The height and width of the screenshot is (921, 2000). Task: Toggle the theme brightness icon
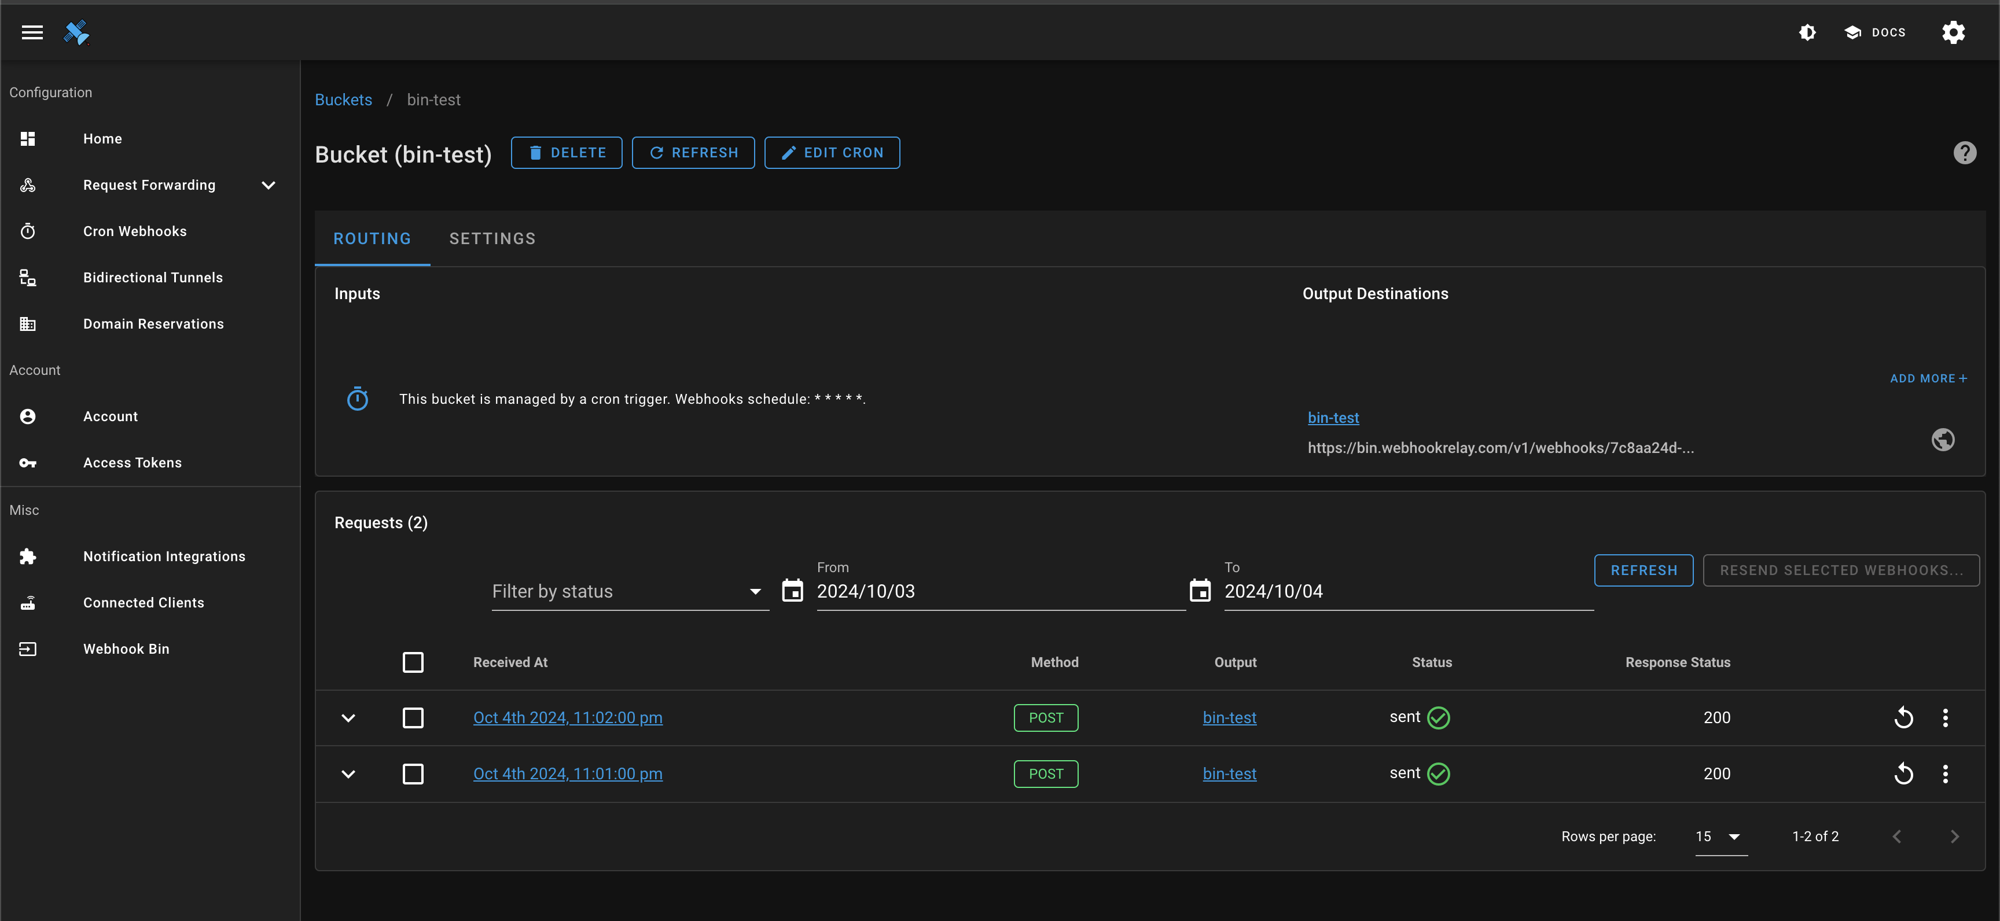[1807, 32]
